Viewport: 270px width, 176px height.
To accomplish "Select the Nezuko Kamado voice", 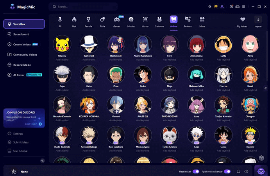I will (x=62, y=105).
